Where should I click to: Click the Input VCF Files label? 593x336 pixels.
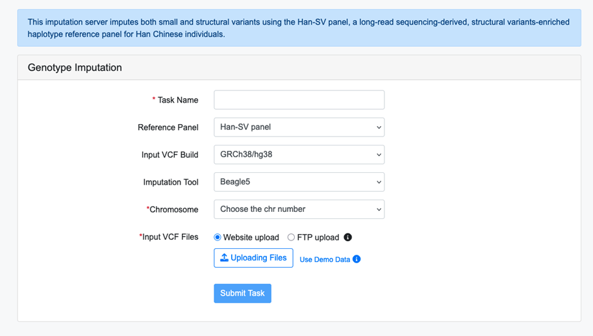[x=170, y=237]
